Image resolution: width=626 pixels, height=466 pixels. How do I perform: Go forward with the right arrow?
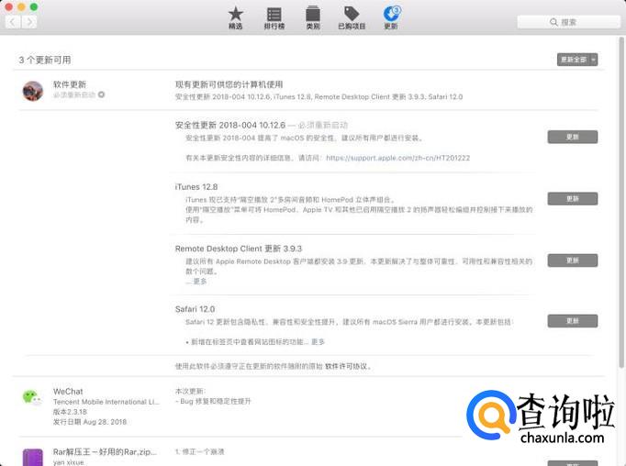click(29, 22)
